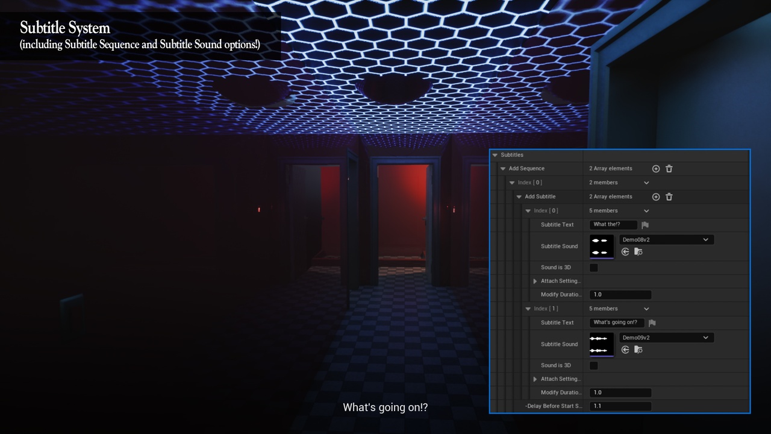Click the "What the!?" subtitle text field

click(x=613, y=225)
